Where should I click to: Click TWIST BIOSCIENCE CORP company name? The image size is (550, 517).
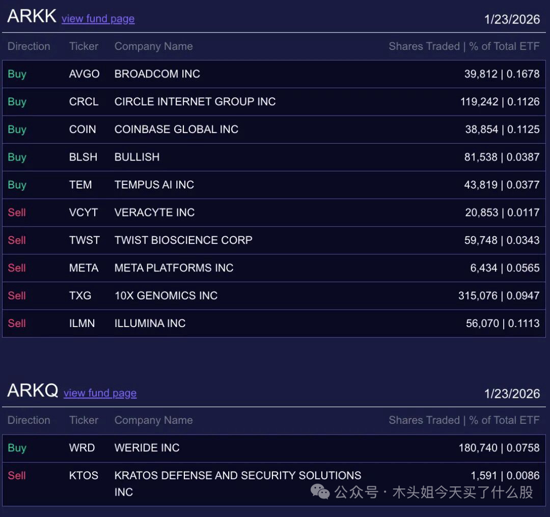(x=183, y=240)
